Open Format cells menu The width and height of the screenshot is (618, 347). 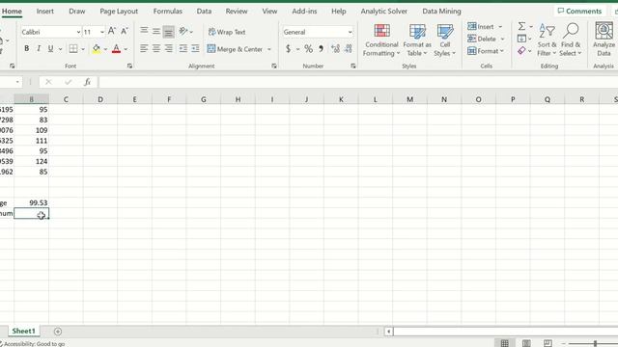pos(486,51)
